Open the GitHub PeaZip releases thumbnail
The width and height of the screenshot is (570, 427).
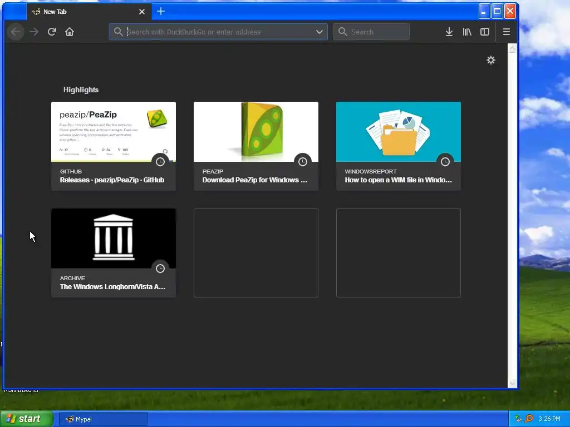(x=114, y=132)
